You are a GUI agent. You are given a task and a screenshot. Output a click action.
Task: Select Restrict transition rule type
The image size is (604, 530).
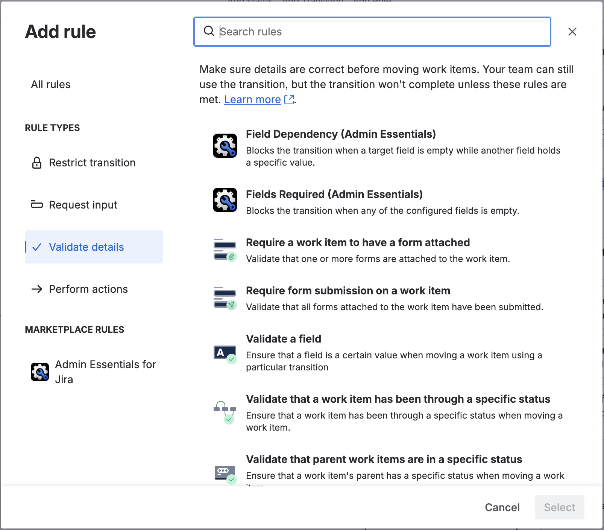[94, 163]
